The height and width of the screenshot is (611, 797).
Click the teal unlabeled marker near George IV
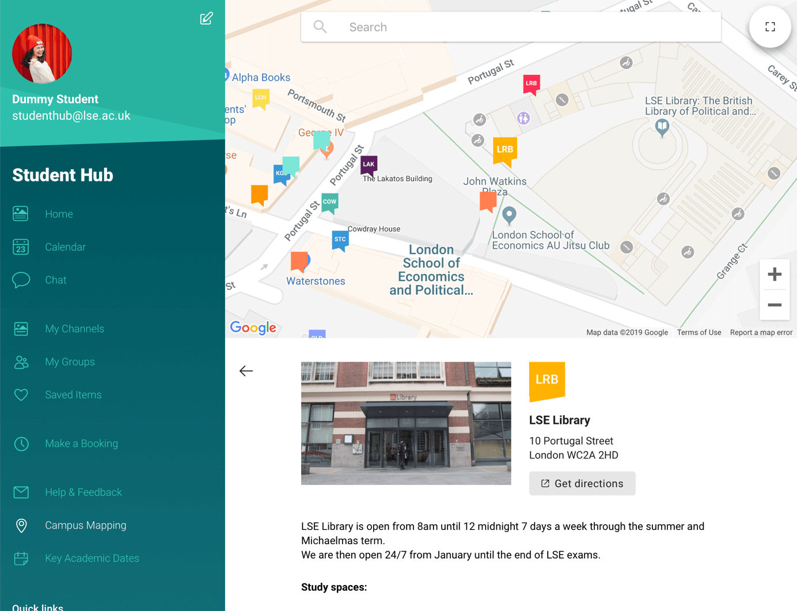pyautogui.click(x=321, y=141)
